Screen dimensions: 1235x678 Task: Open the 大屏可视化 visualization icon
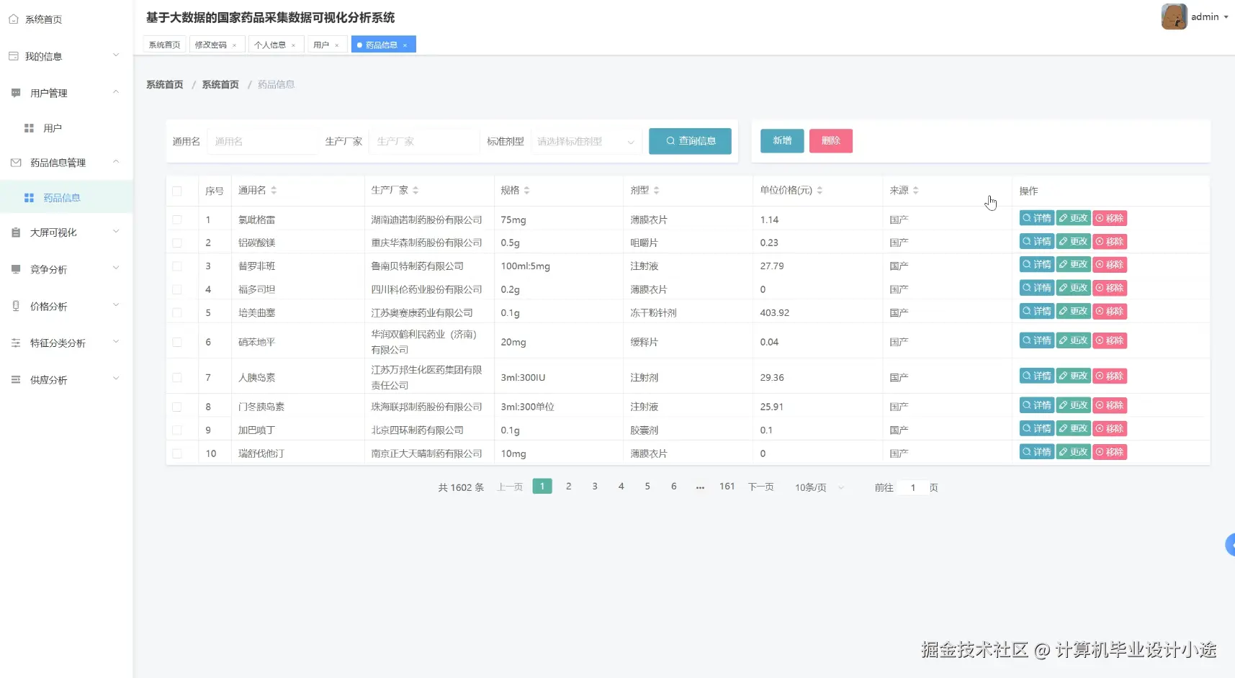[14, 232]
